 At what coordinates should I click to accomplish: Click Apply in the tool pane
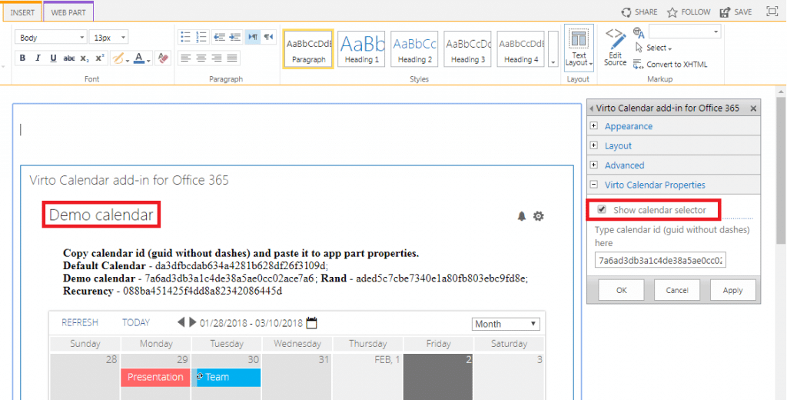pos(732,290)
